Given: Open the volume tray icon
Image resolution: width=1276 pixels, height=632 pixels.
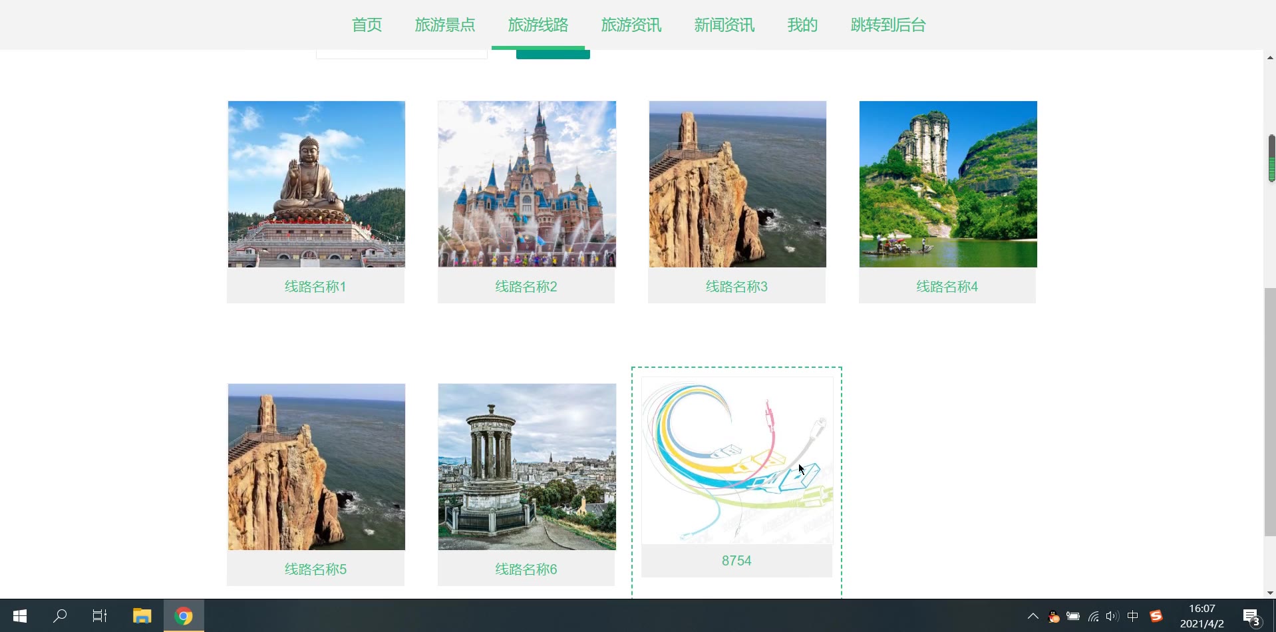Looking at the screenshot, I should [x=1112, y=616].
